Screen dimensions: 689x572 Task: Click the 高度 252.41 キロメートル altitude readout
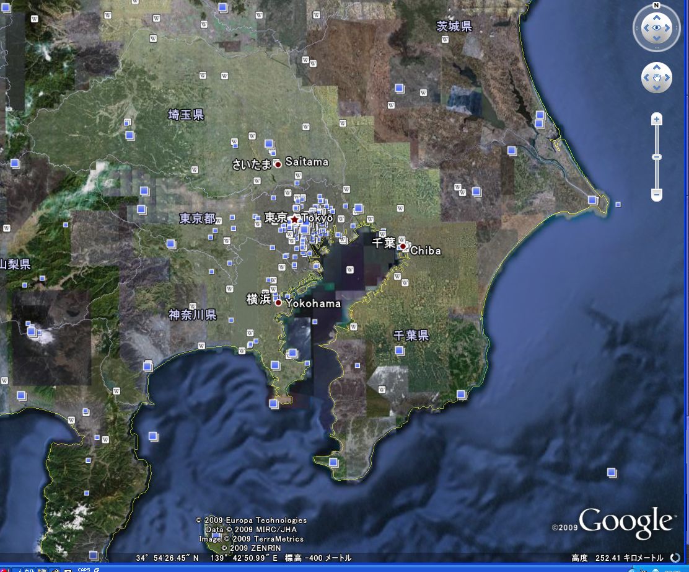pyautogui.click(x=617, y=558)
